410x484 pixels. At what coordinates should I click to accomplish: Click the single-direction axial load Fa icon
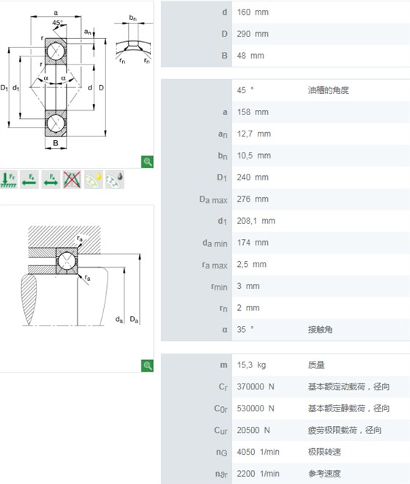[x=29, y=180]
